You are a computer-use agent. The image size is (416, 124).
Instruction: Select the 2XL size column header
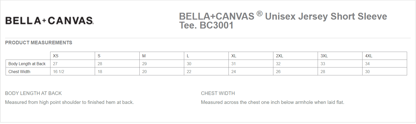pos(279,56)
